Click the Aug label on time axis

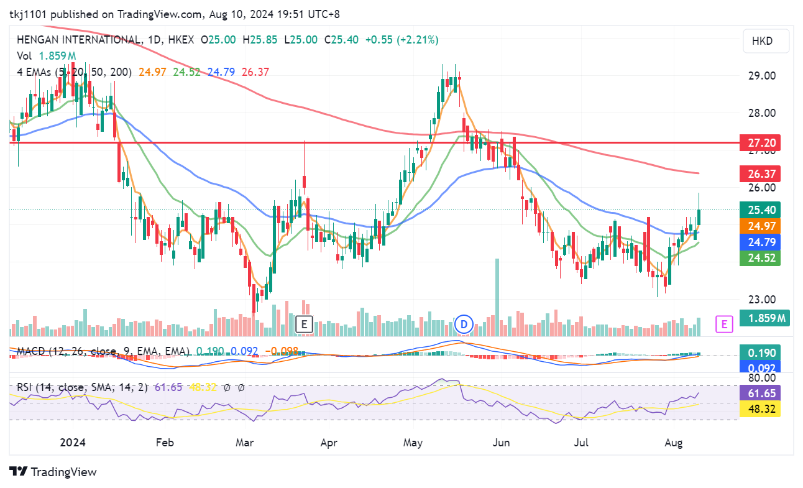[x=673, y=443]
